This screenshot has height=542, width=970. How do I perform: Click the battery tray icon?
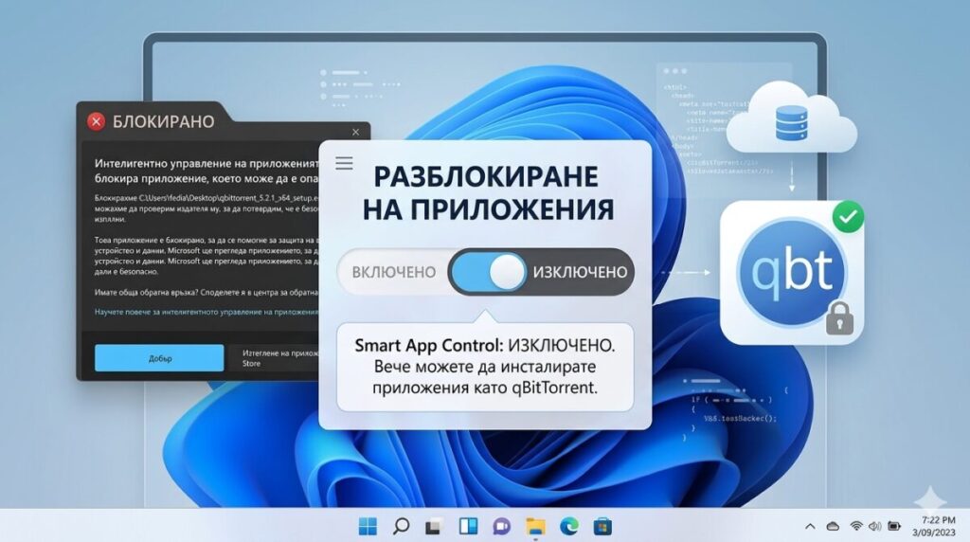pos(894,526)
